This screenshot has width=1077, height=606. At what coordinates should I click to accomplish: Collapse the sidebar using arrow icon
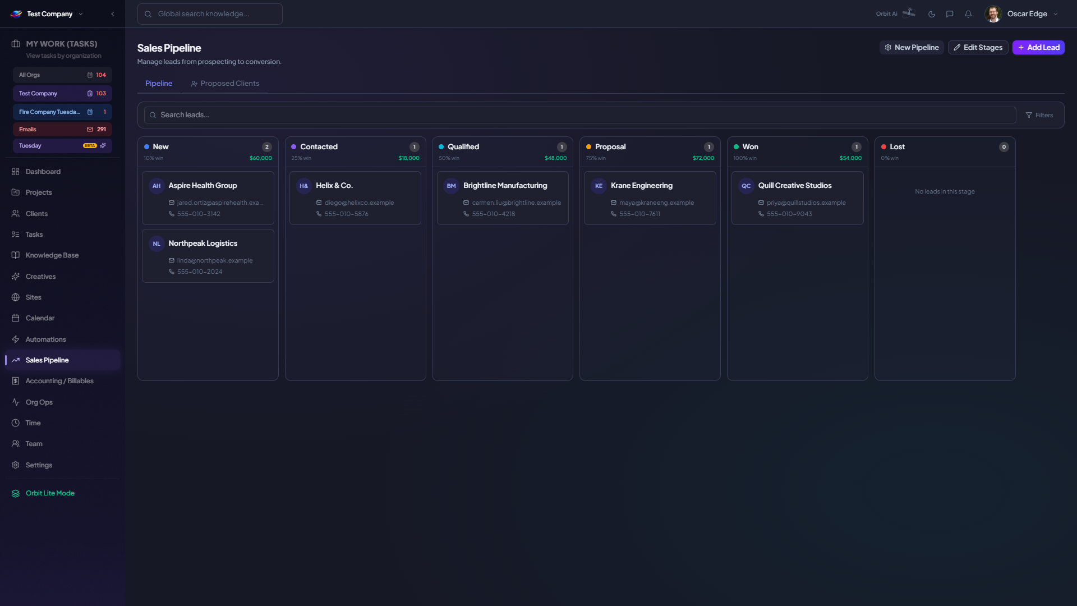click(113, 14)
